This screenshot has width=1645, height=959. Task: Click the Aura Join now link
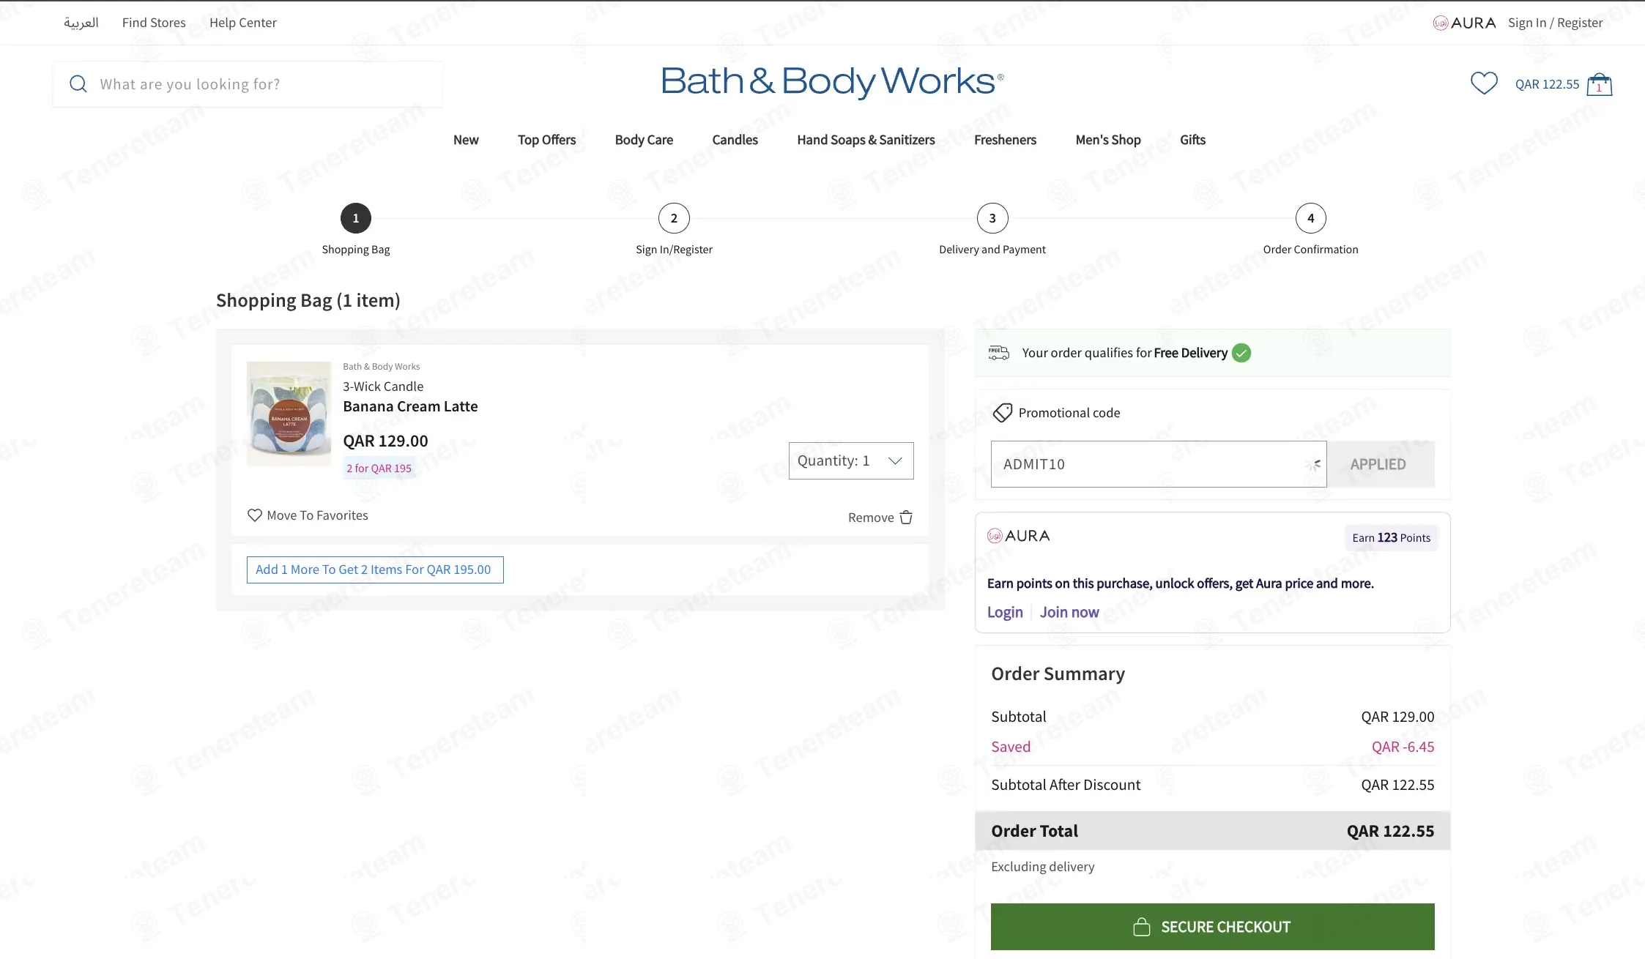(1069, 612)
